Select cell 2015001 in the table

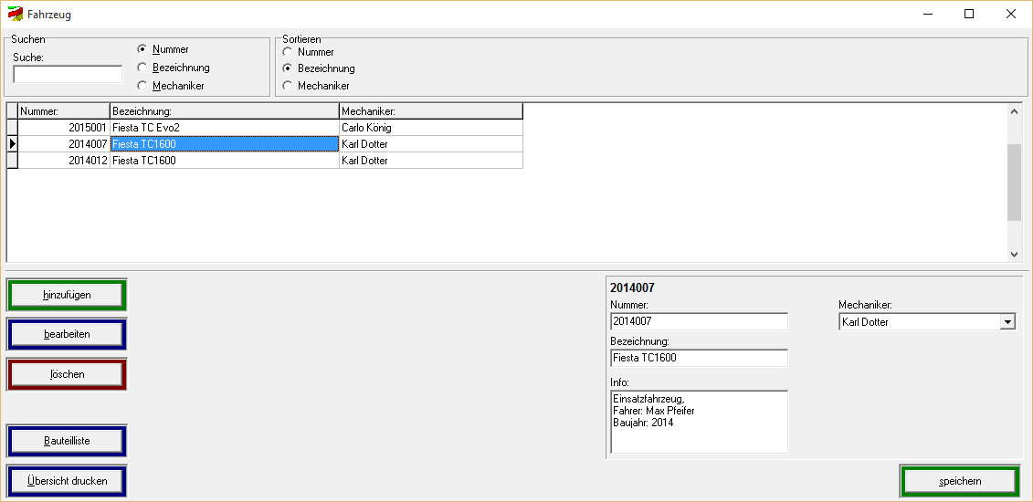pyautogui.click(x=64, y=128)
